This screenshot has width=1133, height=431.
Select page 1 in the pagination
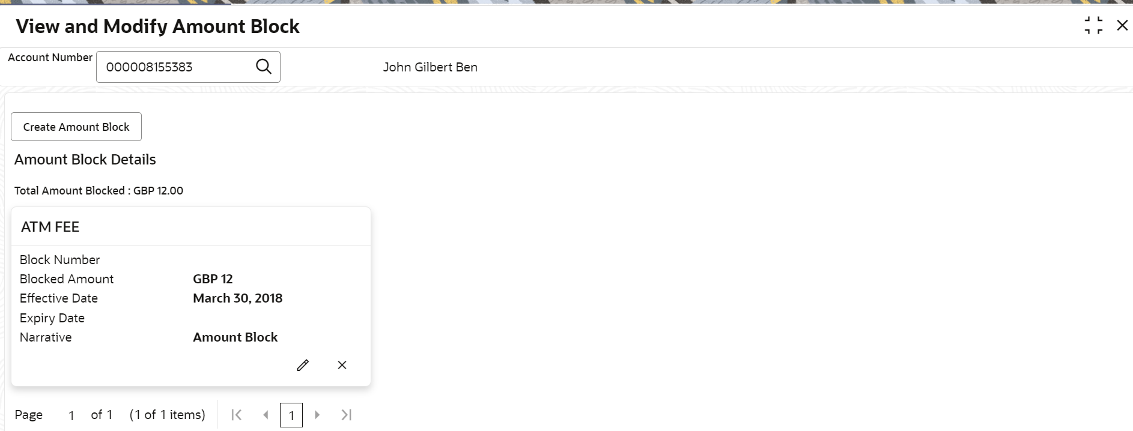tap(291, 415)
